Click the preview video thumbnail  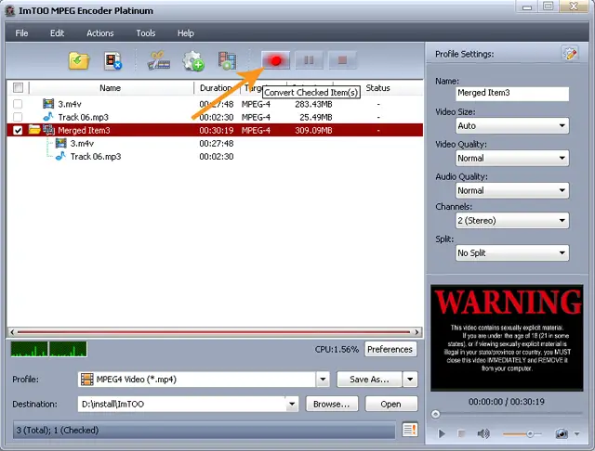point(507,338)
